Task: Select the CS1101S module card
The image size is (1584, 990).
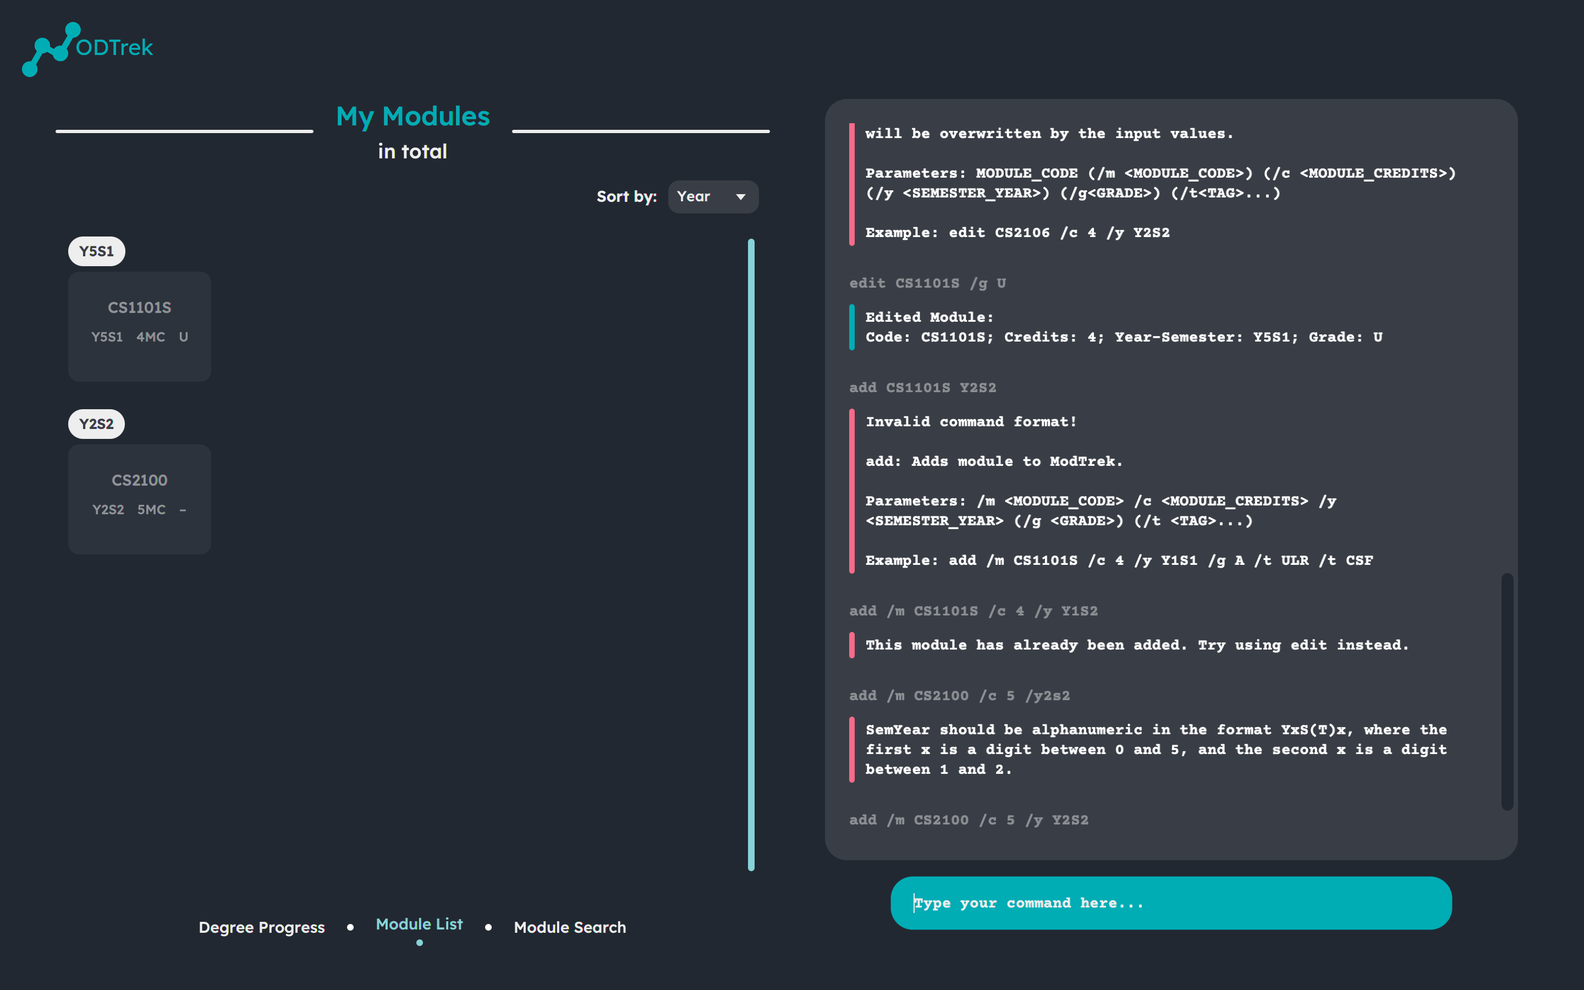Action: (x=139, y=326)
